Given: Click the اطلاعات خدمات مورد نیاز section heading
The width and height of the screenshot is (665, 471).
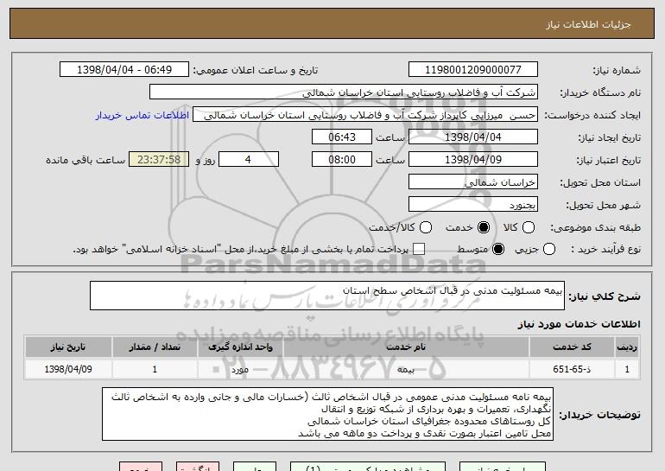Looking at the screenshot, I should (x=579, y=324).
